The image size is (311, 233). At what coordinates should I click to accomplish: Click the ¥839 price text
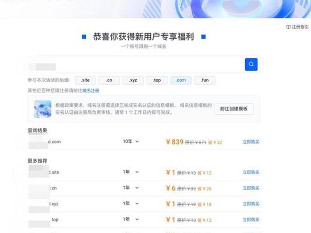175,142
